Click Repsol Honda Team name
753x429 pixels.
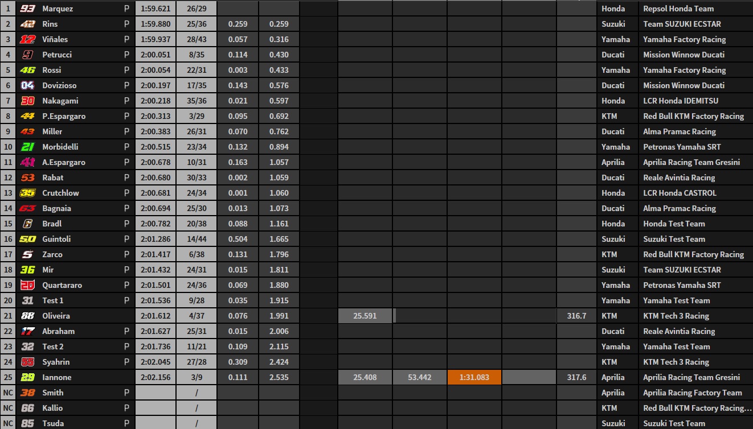[678, 9]
